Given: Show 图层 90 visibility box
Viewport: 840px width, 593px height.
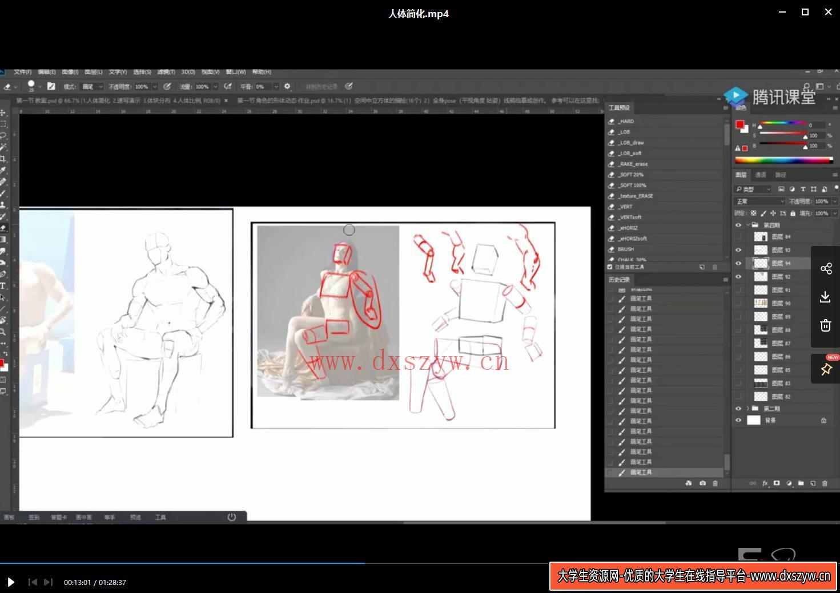Looking at the screenshot, I should click(738, 303).
